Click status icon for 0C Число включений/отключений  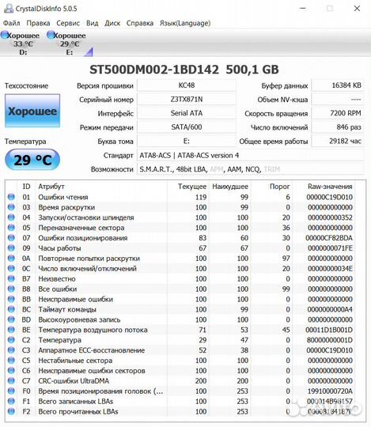pos(11,269)
